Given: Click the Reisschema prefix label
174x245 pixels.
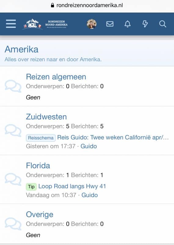Looking at the screenshot, I should tap(41, 138).
